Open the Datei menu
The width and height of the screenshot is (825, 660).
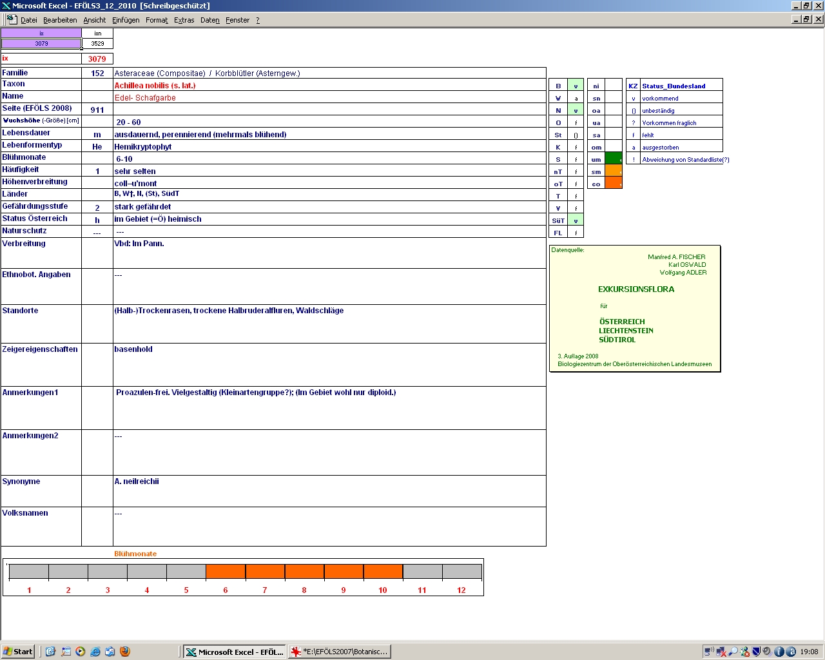pyautogui.click(x=29, y=20)
